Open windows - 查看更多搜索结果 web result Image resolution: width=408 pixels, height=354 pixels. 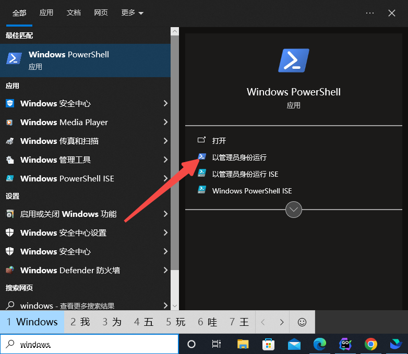85,306
